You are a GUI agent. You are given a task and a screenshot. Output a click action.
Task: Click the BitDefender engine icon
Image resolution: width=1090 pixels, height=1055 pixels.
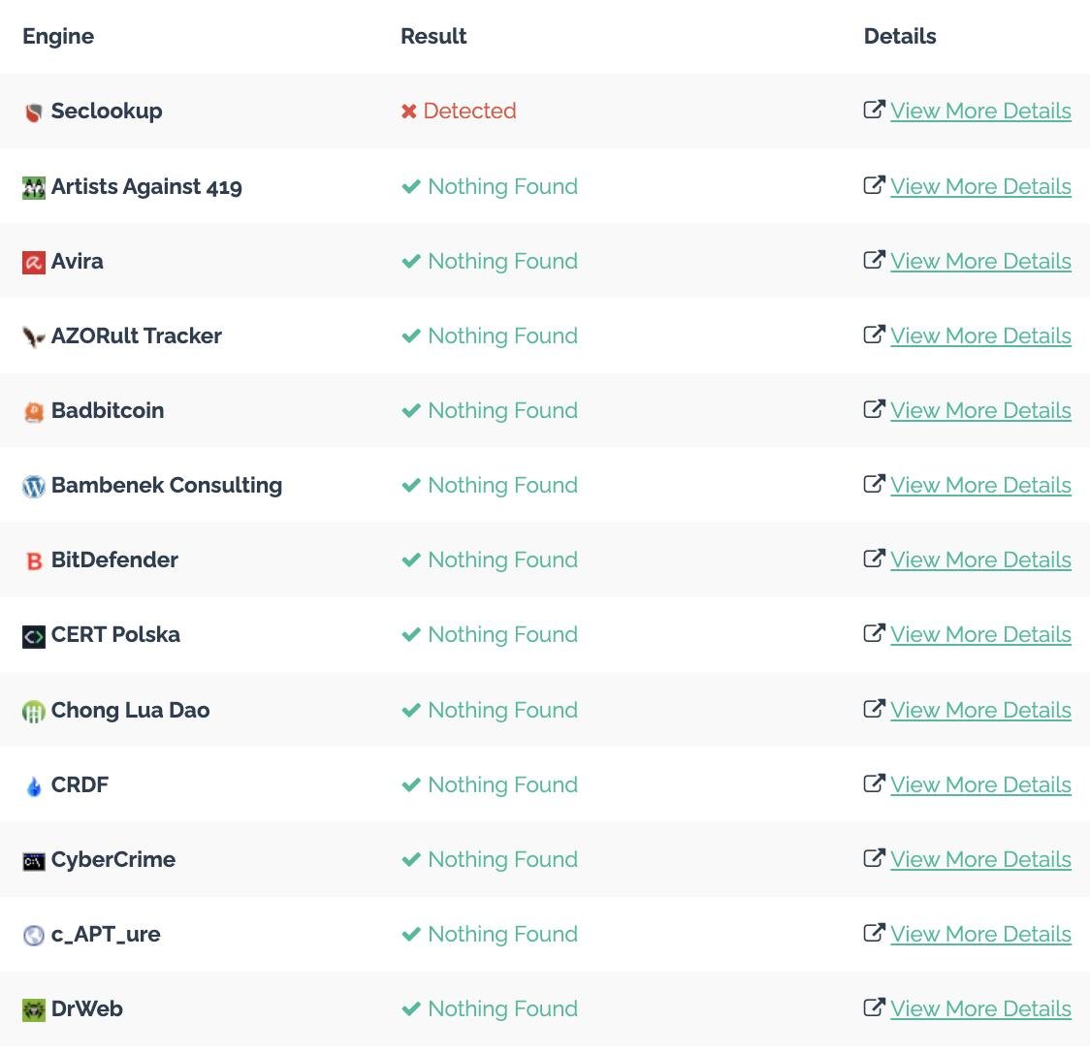(34, 559)
